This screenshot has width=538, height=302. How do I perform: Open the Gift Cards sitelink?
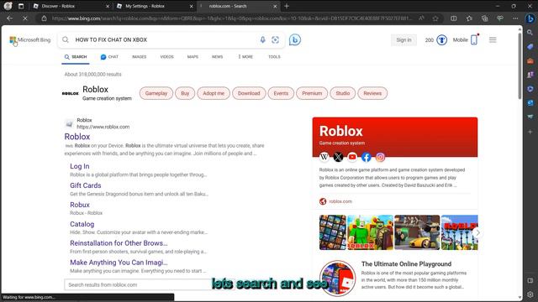86,185
